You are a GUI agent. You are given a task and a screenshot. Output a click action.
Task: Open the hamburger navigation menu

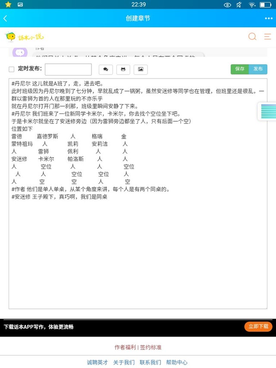(x=267, y=37)
